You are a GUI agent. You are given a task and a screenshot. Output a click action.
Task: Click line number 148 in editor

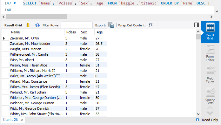pos(8,10)
